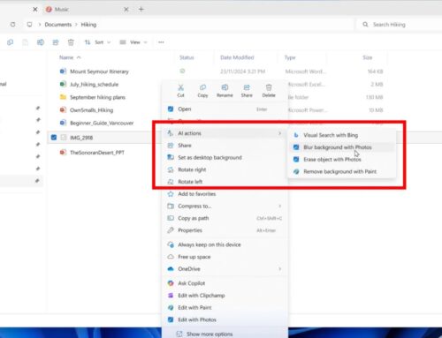The width and height of the screenshot is (442, 338).
Task: Click Hiking in the breadcrumb path
Action: 88,25
